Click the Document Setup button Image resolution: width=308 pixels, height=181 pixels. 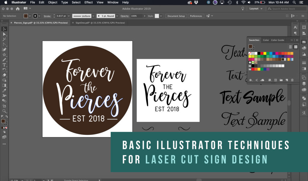tap(176, 16)
